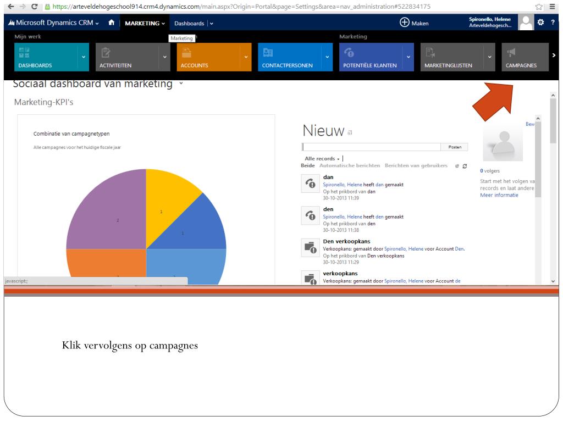Click the user avatar picture

(x=526, y=23)
